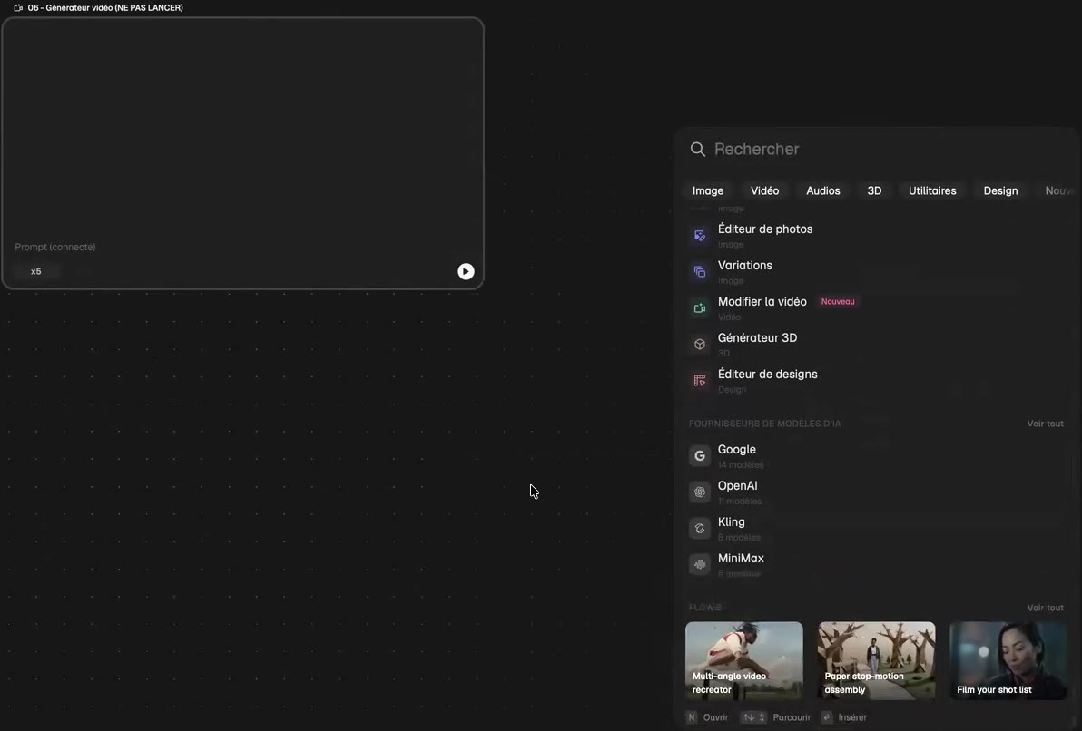Click the Google provider logo
This screenshot has height=731, width=1082.
click(x=700, y=456)
